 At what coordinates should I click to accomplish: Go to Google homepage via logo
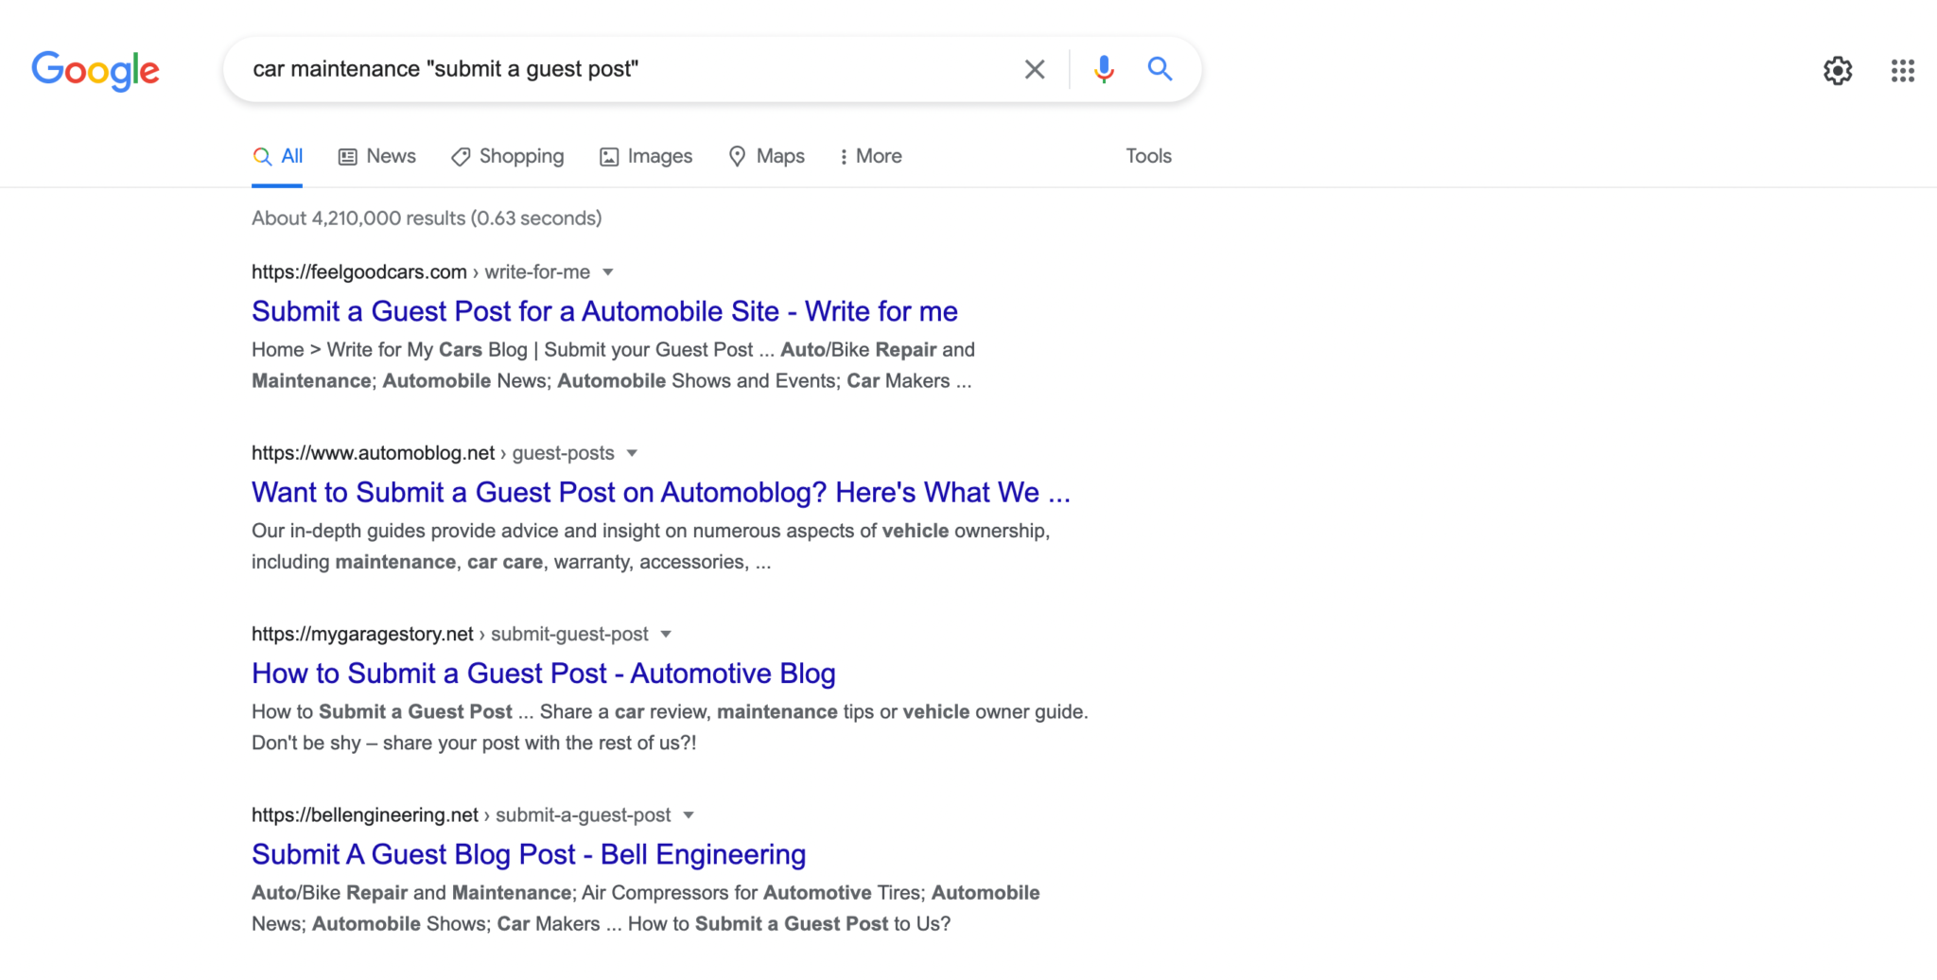pyautogui.click(x=96, y=71)
